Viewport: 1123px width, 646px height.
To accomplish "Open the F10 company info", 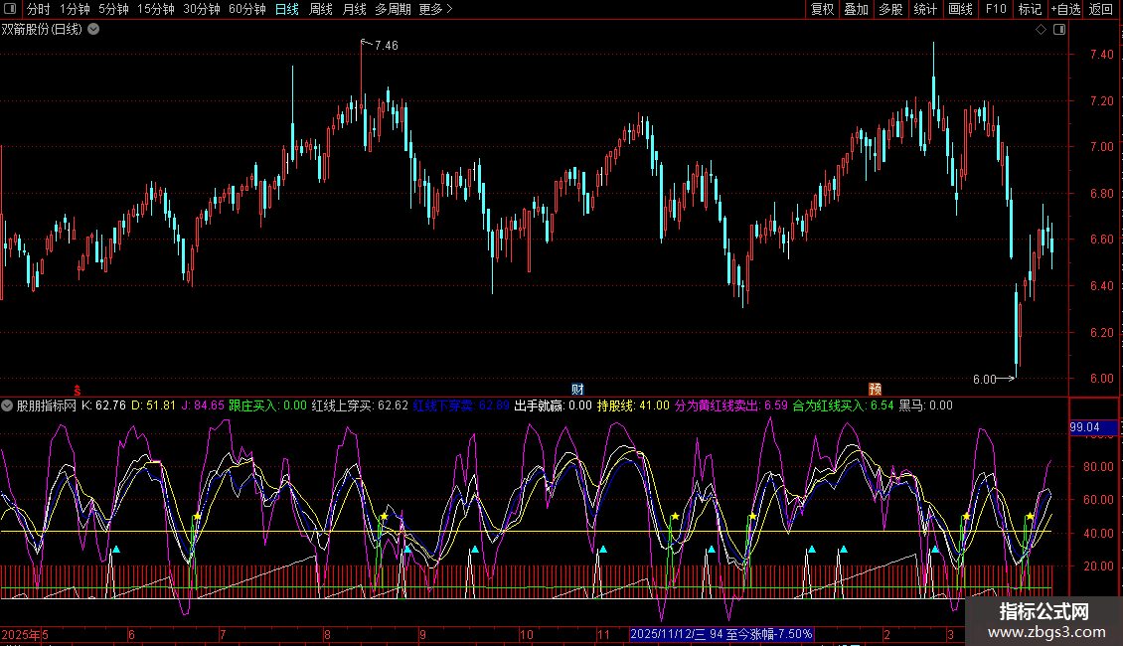I will (x=996, y=9).
